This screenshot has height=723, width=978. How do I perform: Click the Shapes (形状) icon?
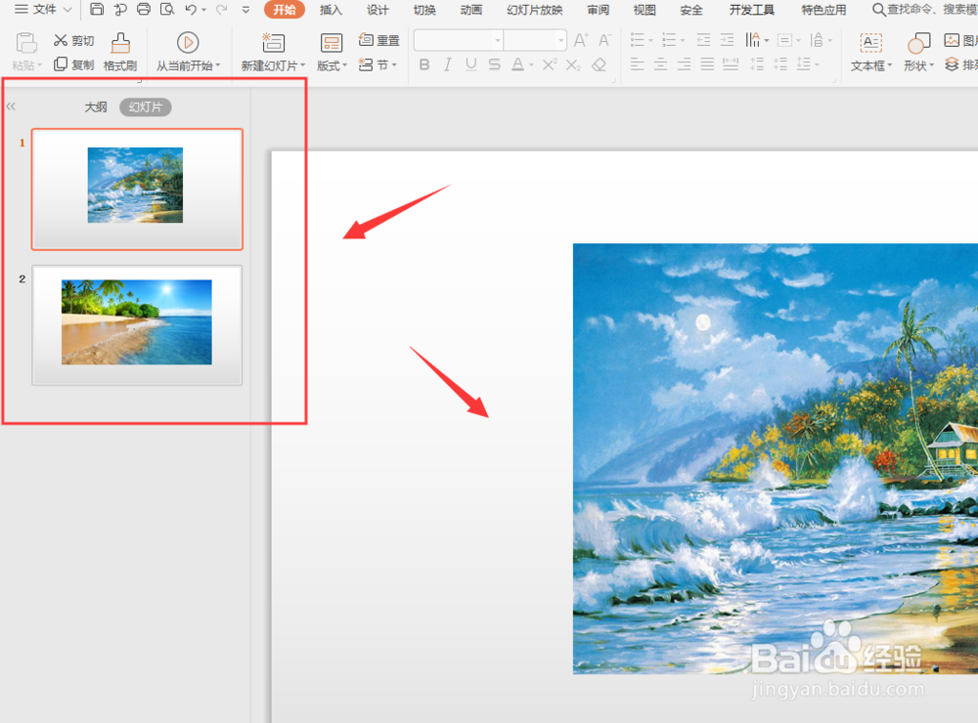tap(918, 43)
